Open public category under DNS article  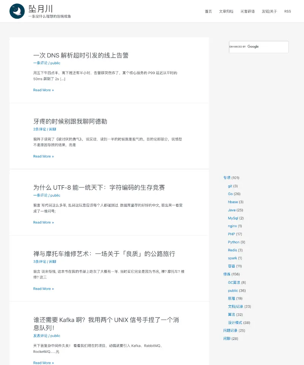tap(55, 63)
